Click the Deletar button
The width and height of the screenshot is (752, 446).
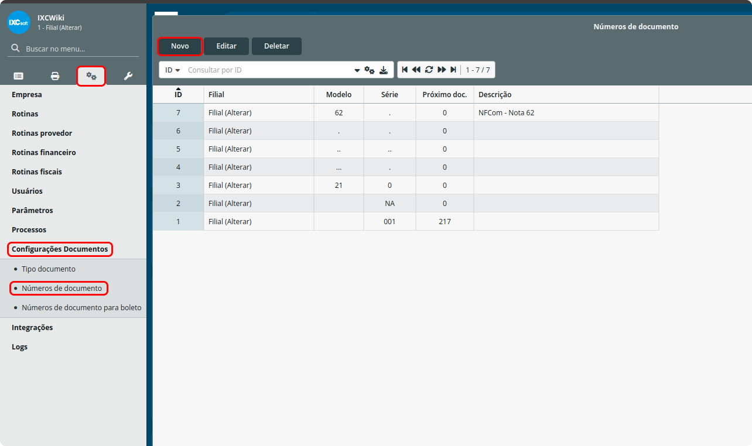click(276, 46)
